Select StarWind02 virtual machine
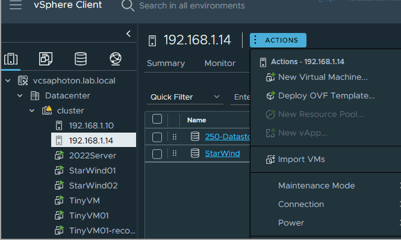Screen dimensions: 401x240 coord(93,186)
